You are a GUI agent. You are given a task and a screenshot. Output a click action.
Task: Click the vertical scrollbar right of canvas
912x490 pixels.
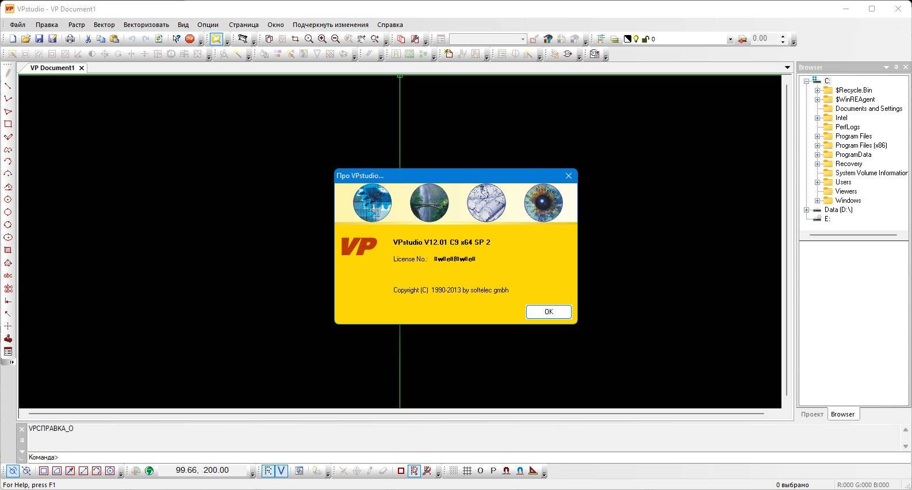pos(787,241)
